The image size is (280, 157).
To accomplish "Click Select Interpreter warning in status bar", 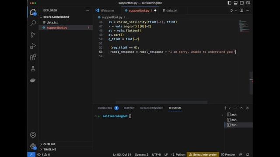I will click(203, 154).
